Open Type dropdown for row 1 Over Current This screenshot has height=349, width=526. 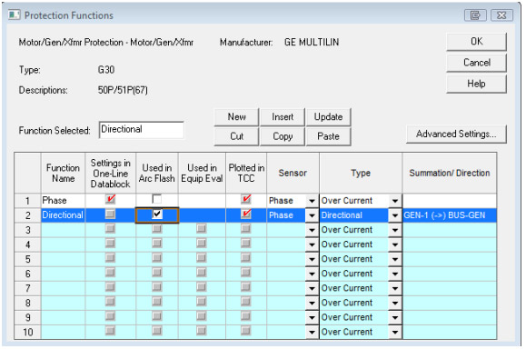[395, 201]
